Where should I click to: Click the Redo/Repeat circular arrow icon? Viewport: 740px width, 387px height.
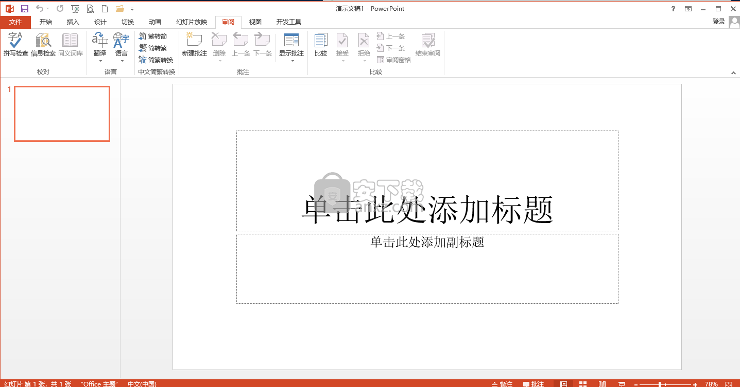[60, 9]
